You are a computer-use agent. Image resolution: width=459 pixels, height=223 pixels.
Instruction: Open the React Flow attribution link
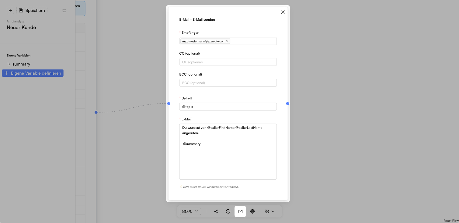coord(451,221)
